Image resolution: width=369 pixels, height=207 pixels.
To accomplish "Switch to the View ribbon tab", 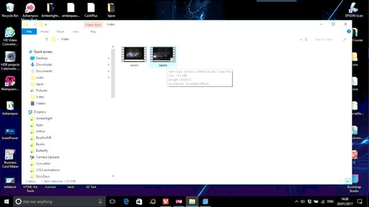I will click(76, 32).
